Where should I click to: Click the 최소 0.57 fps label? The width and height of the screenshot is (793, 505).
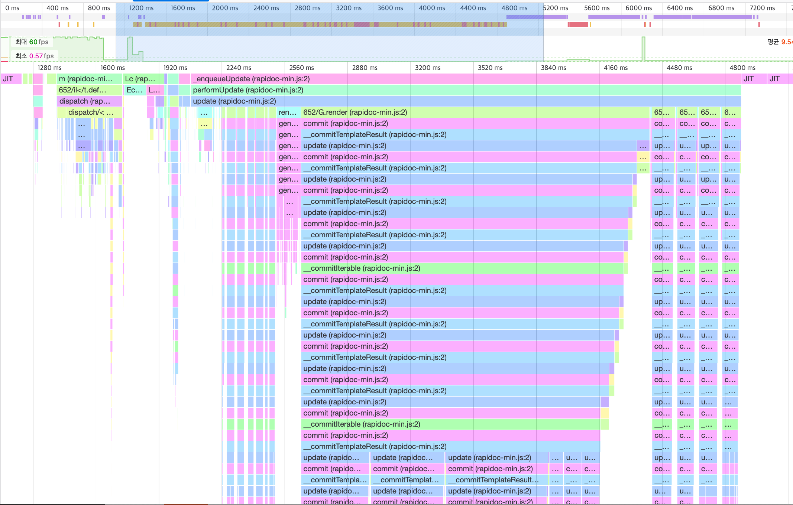pyautogui.click(x=34, y=56)
